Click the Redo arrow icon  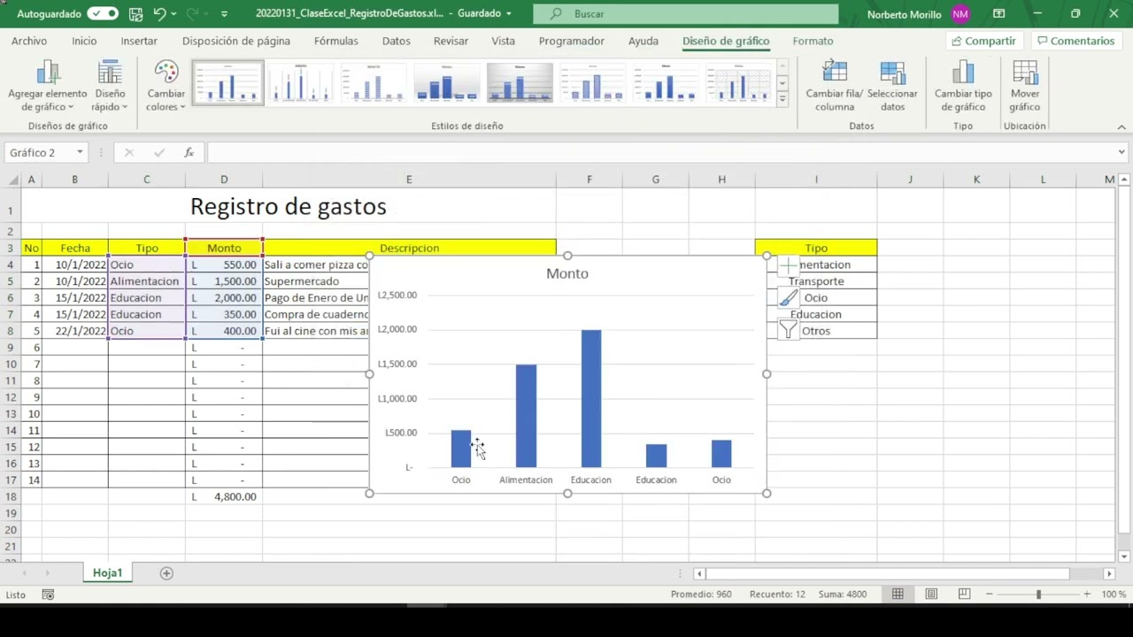pyautogui.click(x=193, y=14)
